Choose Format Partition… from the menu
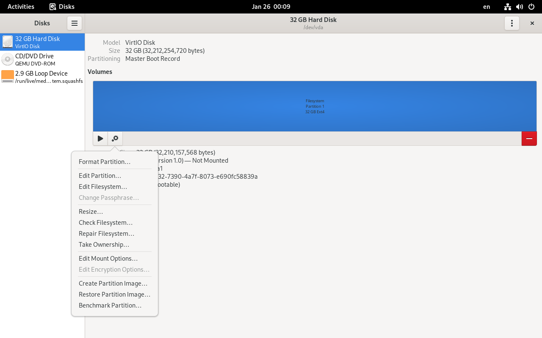Image resolution: width=542 pixels, height=338 pixels. coord(105,162)
